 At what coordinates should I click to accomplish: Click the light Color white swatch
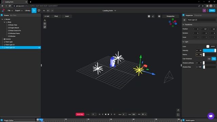coord(208,46)
